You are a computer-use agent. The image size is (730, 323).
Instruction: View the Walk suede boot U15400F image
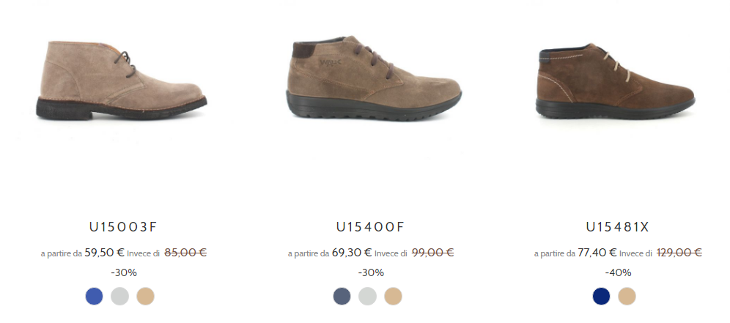click(373, 78)
